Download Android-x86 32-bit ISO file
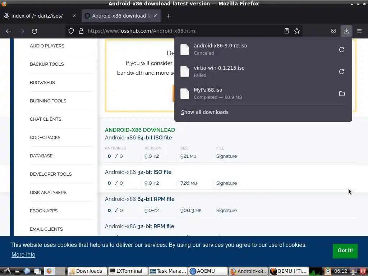This screenshot has height=276, width=368. pyautogui.click(x=138, y=172)
